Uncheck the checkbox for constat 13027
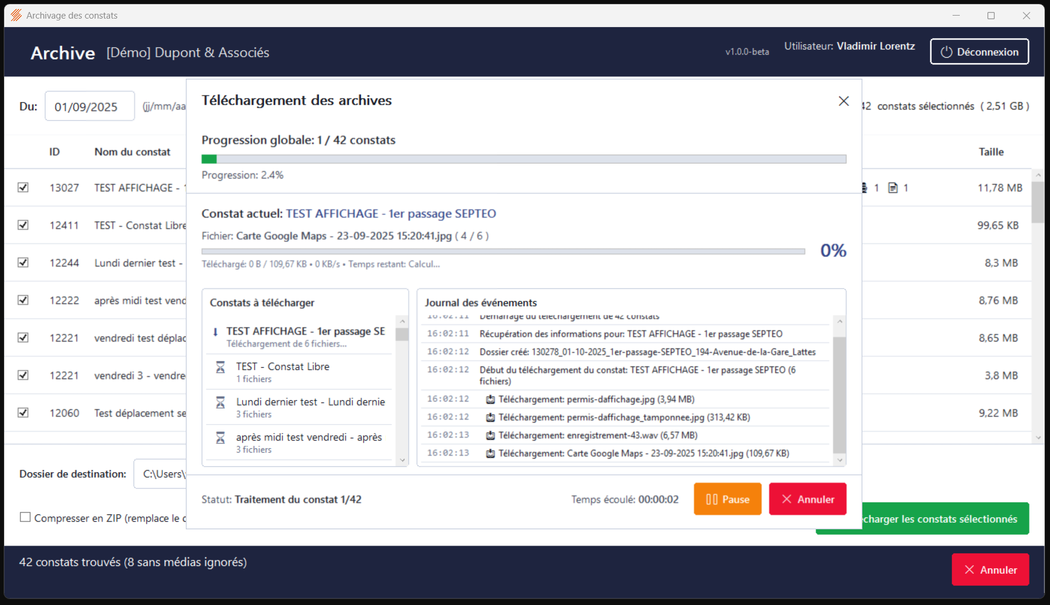Screen dimensions: 1050x605 point(23,187)
